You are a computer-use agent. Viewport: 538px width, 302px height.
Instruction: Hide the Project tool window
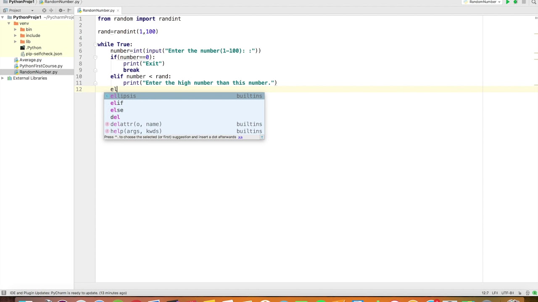point(69,10)
